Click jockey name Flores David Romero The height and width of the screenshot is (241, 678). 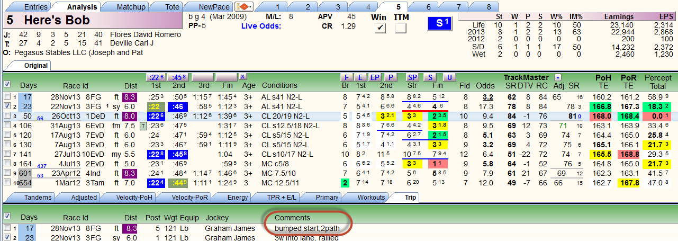145,34
